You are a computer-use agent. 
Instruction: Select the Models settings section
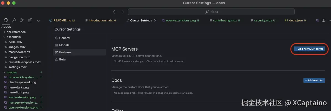tap(79, 45)
